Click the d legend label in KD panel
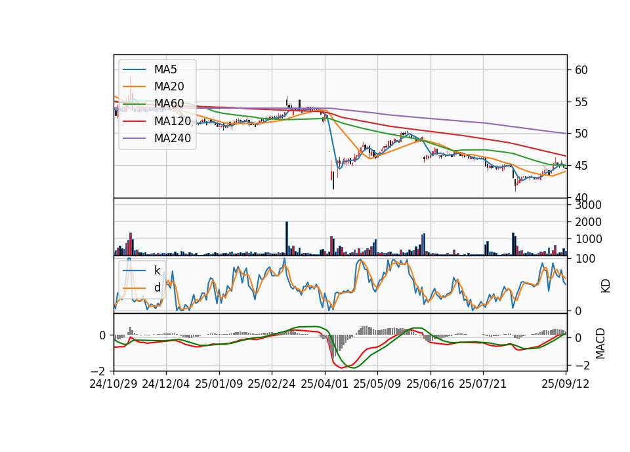This screenshot has height=452, width=630. 157,288
